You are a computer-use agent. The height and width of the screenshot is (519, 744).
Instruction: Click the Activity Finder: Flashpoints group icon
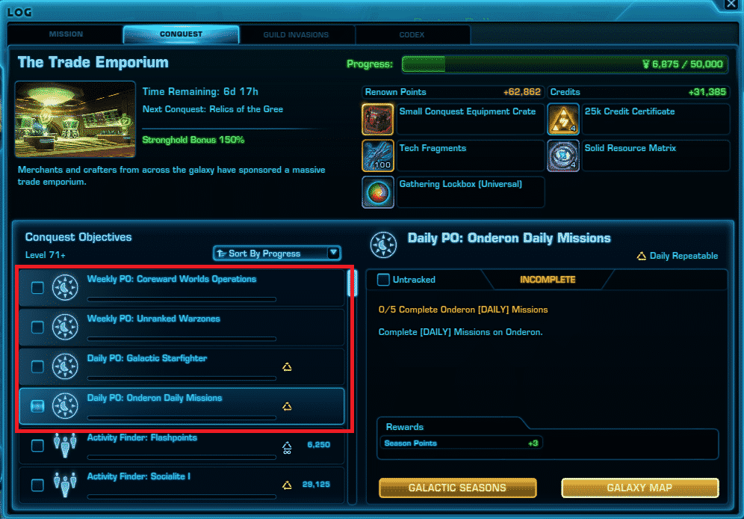[64, 445]
